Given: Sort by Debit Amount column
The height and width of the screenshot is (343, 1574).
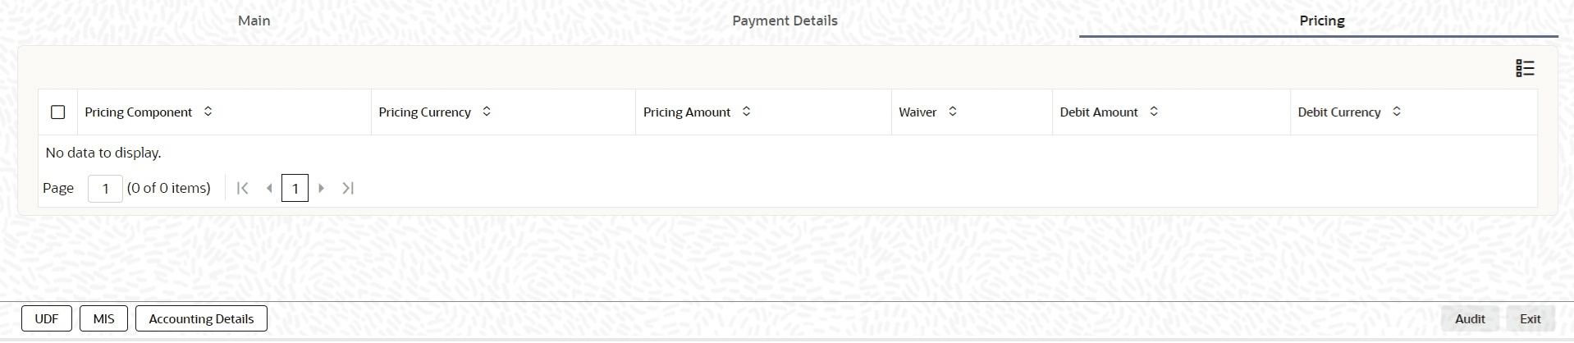Looking at the screenshot, I should 1154,112.
